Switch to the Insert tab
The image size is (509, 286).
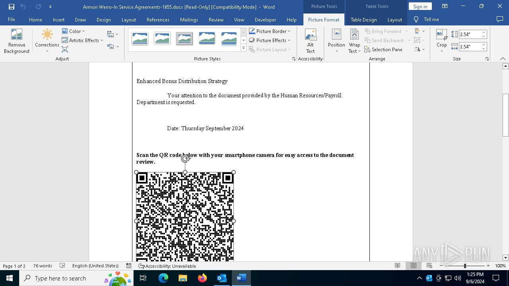tap(58, 19)
